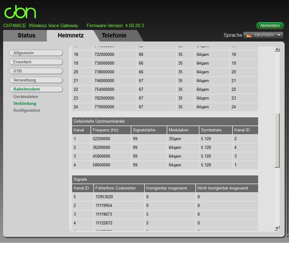Click the Symbolrate column header

pos(216,130)
